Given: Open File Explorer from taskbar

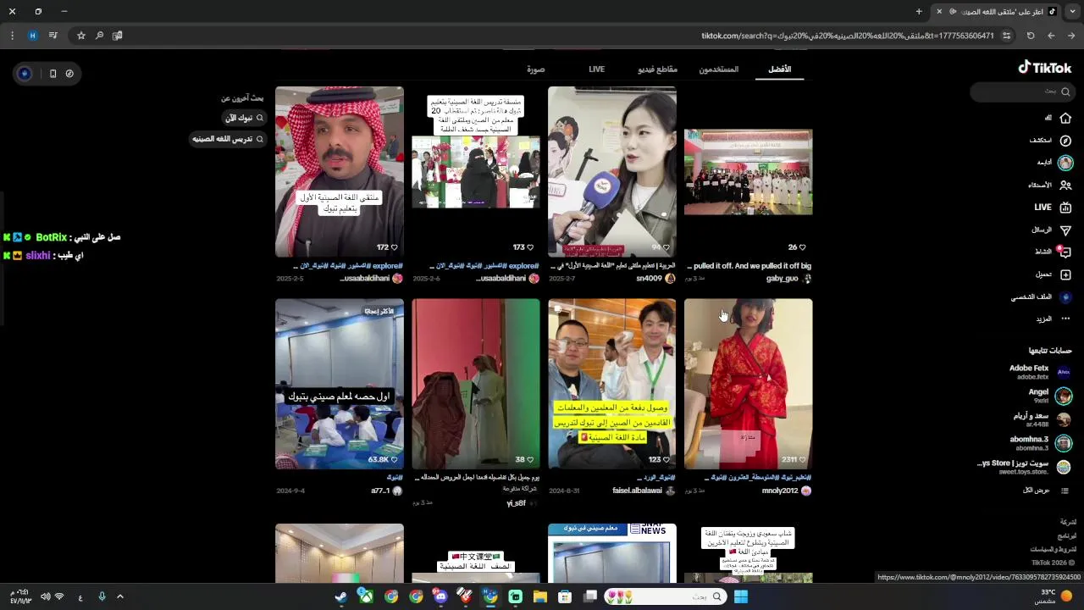Looking at the screenshot, I should 539,596.
